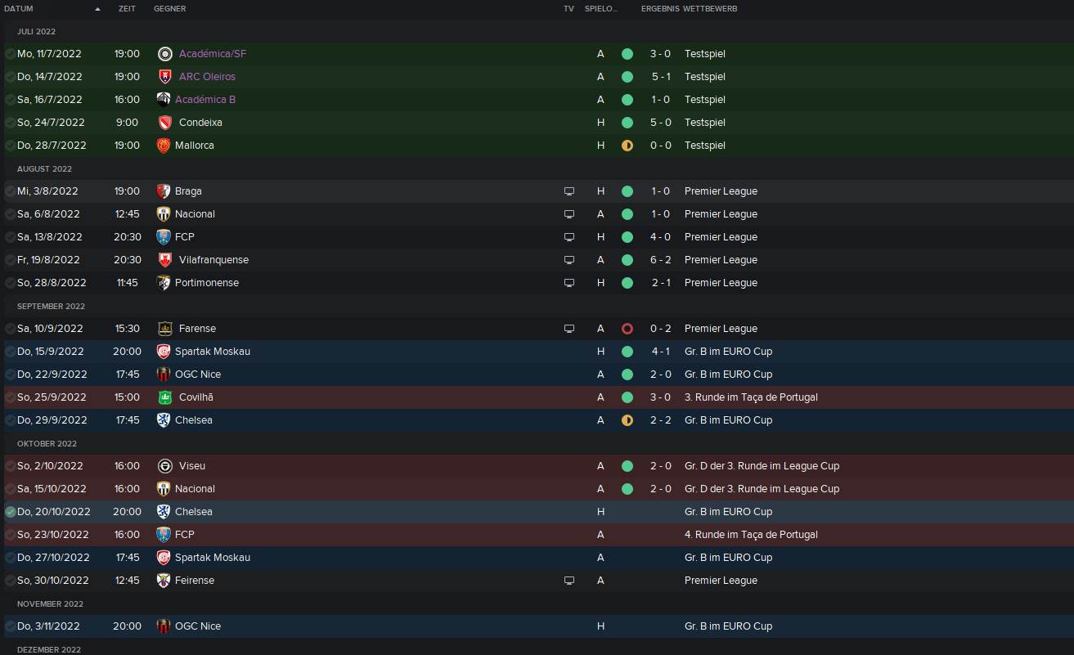Click the TV icon in Feirense row

click(569, 581)
